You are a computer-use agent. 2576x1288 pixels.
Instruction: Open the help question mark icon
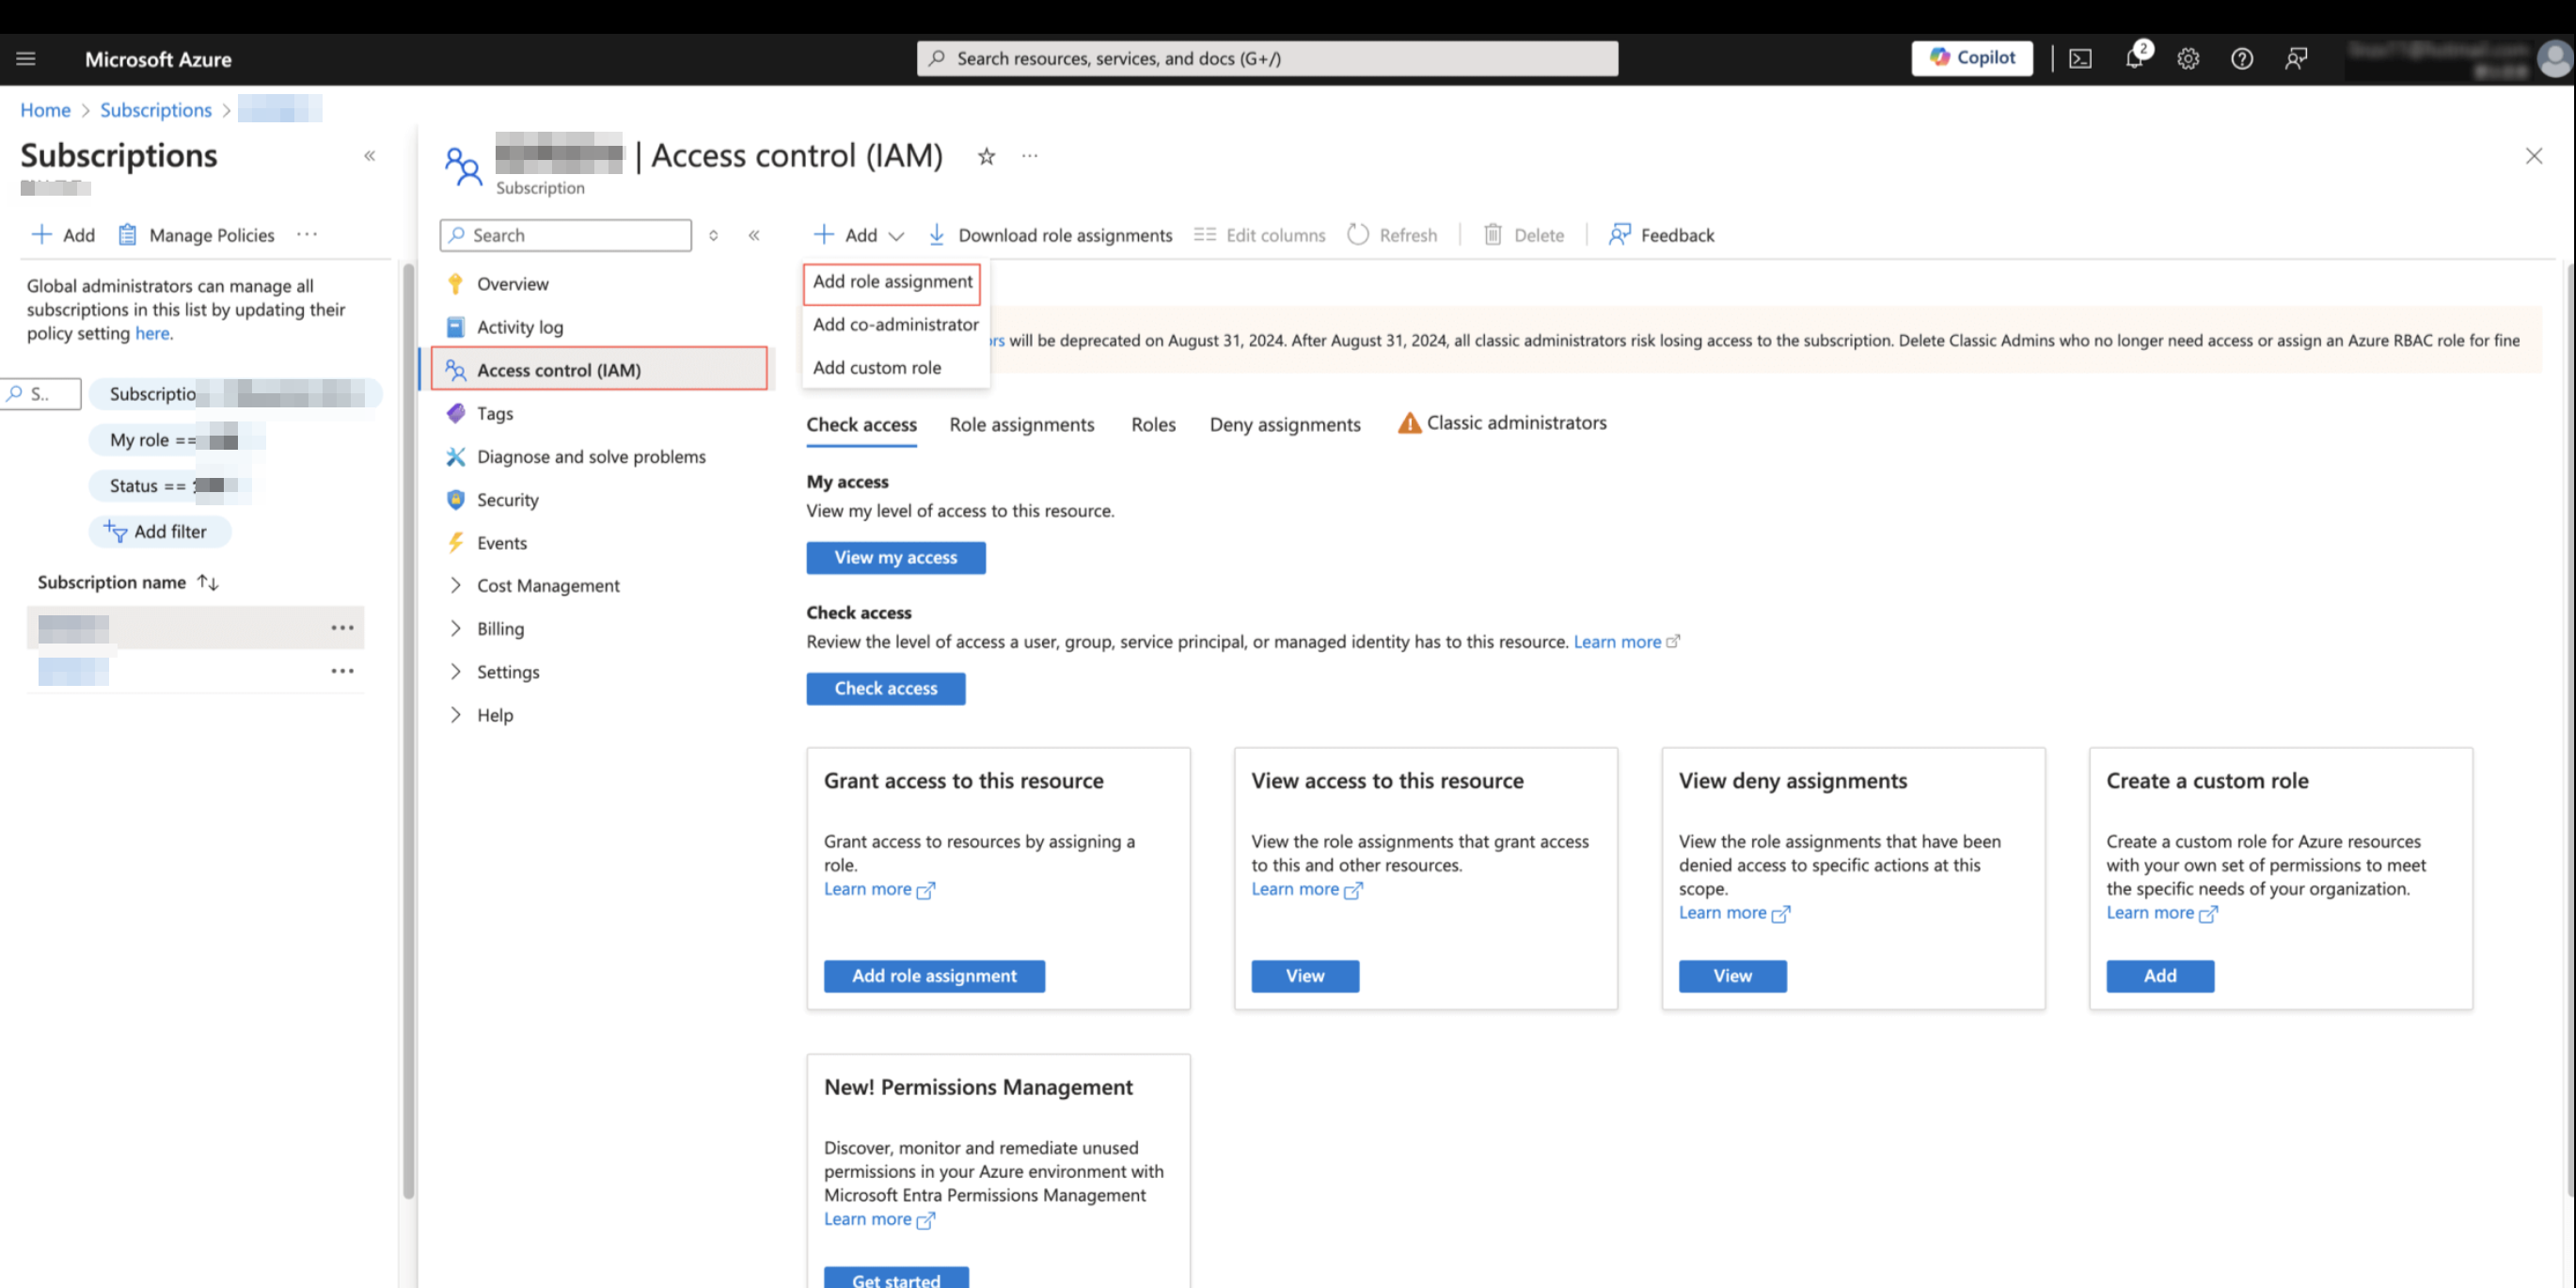[x=2242, y=59]
